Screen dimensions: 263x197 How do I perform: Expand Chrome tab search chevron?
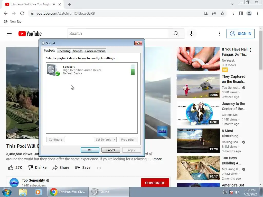232,4
